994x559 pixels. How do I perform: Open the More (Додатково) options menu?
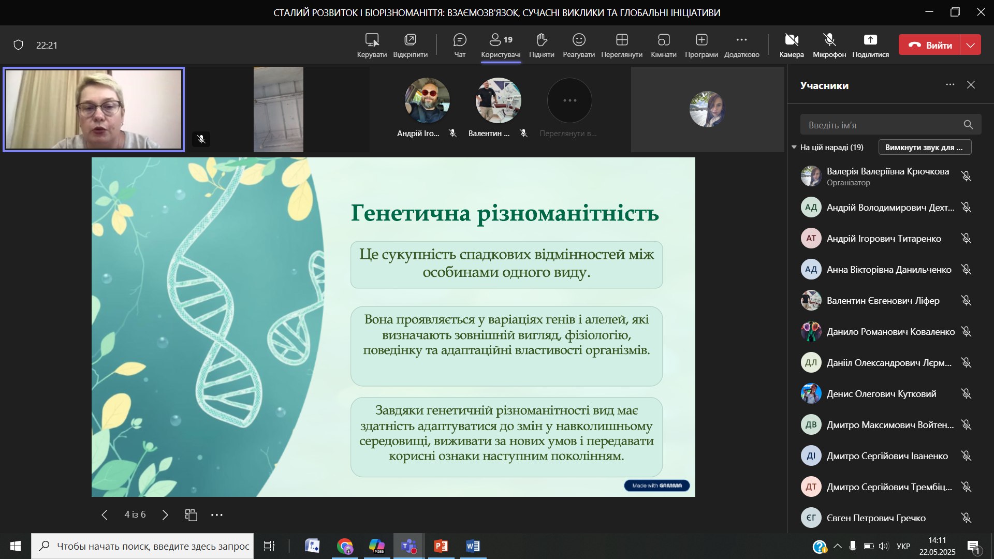coord(741,45)
